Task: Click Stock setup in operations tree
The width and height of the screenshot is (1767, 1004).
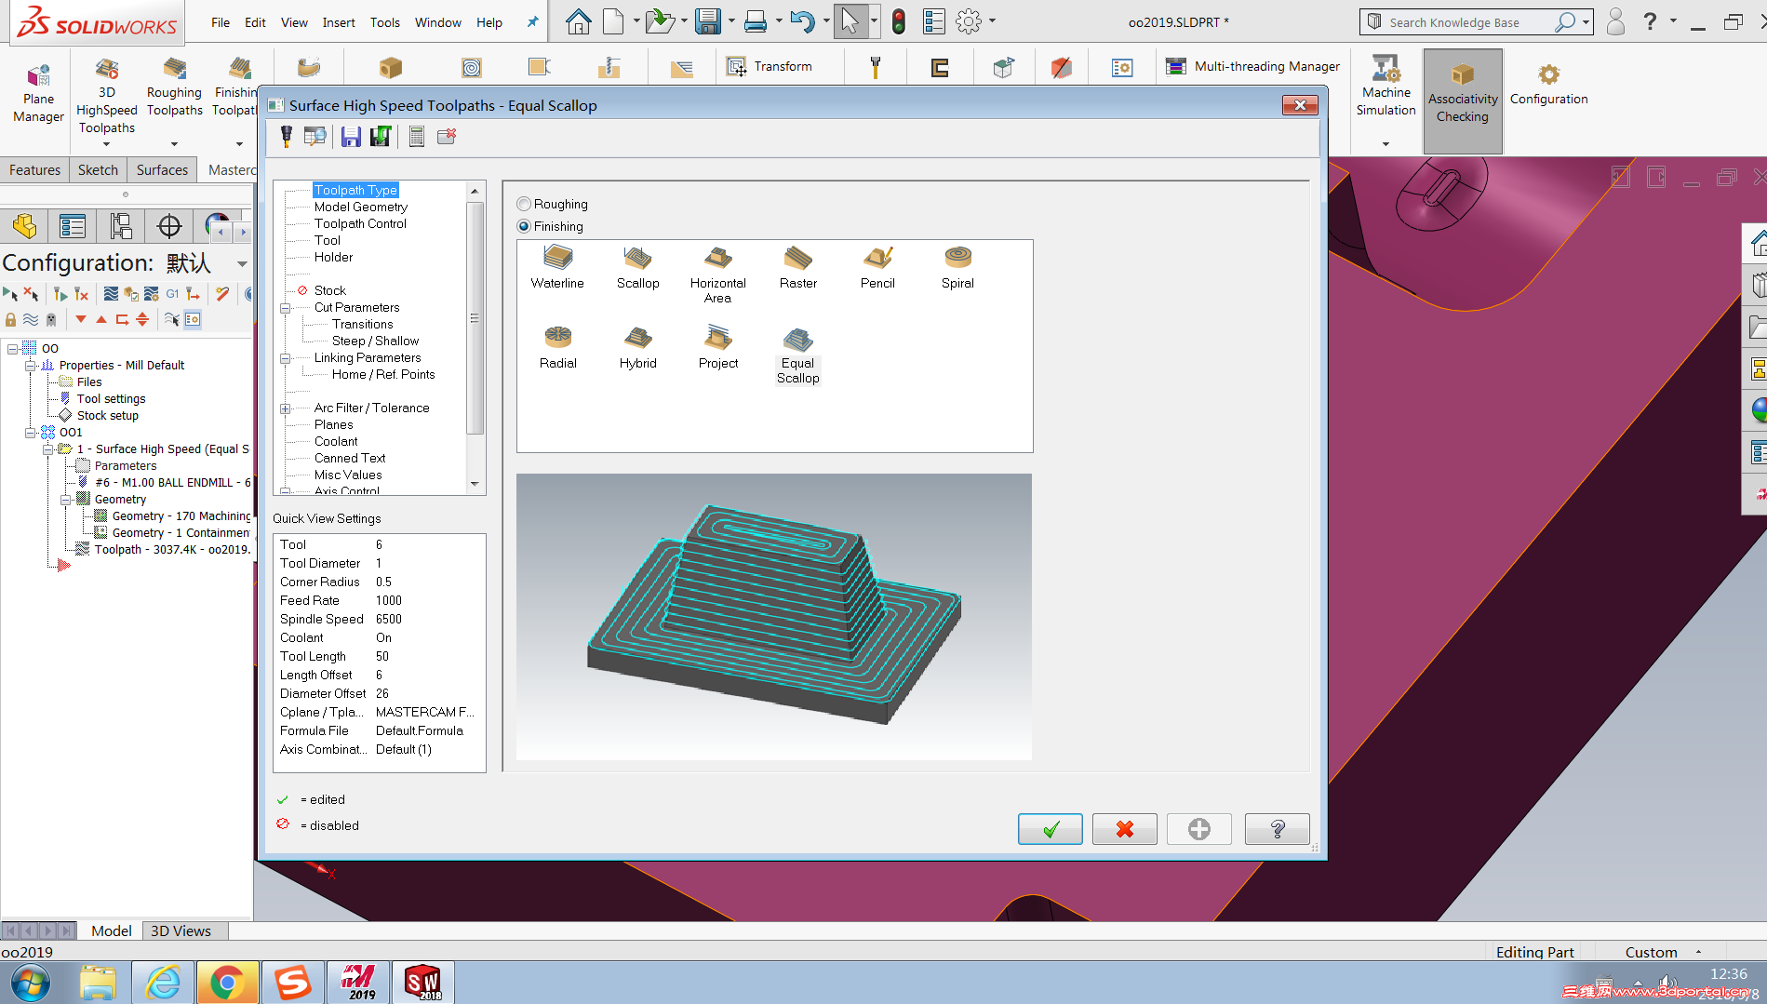Action: coord(108,416)
